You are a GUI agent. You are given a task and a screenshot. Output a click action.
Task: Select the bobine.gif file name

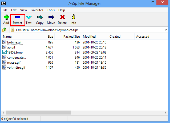coord(14,42)
